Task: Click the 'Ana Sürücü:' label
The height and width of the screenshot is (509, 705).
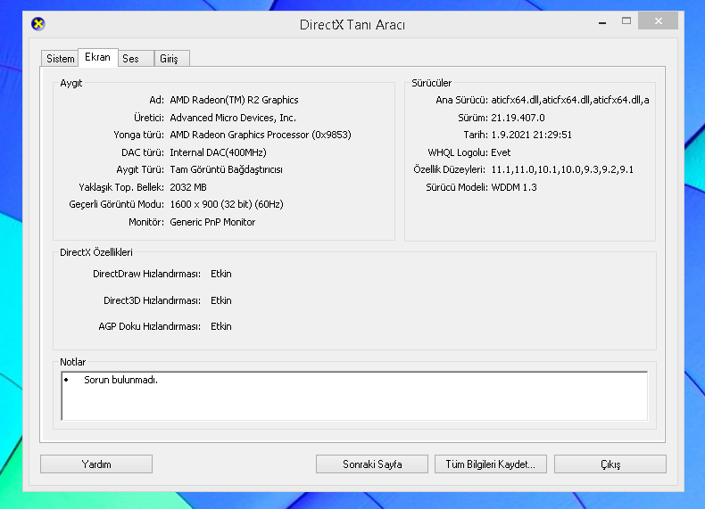Action: coord(461,100)
